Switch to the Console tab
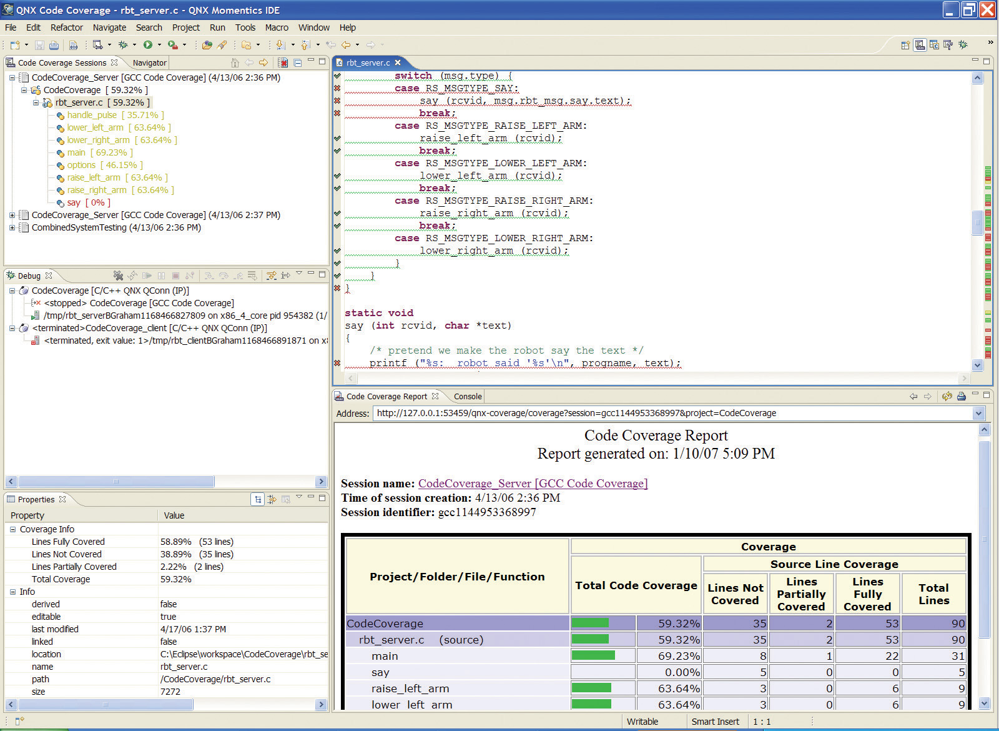This screenshot has width=999, height=731. pos(468,396)
